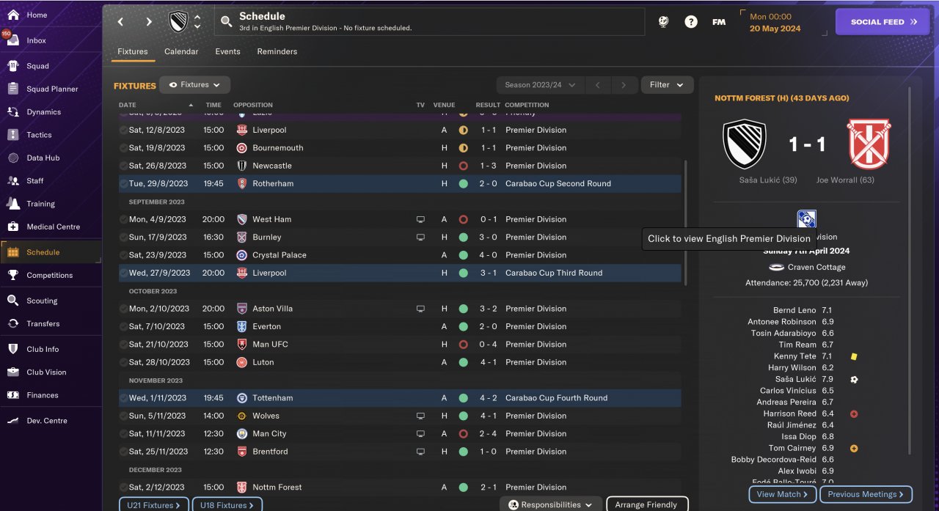The image size is (939, 511).
Task: Open the Medical Centre sidebar icon
Action: coord(13,227)
